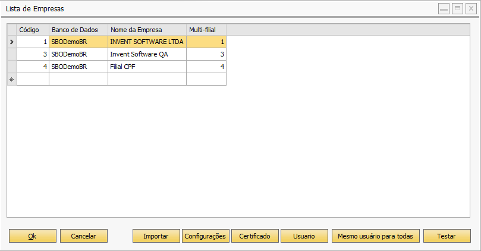Click Multi-filial value 1 cell
This screenshot has height=251, width=481.
(206, 42)
